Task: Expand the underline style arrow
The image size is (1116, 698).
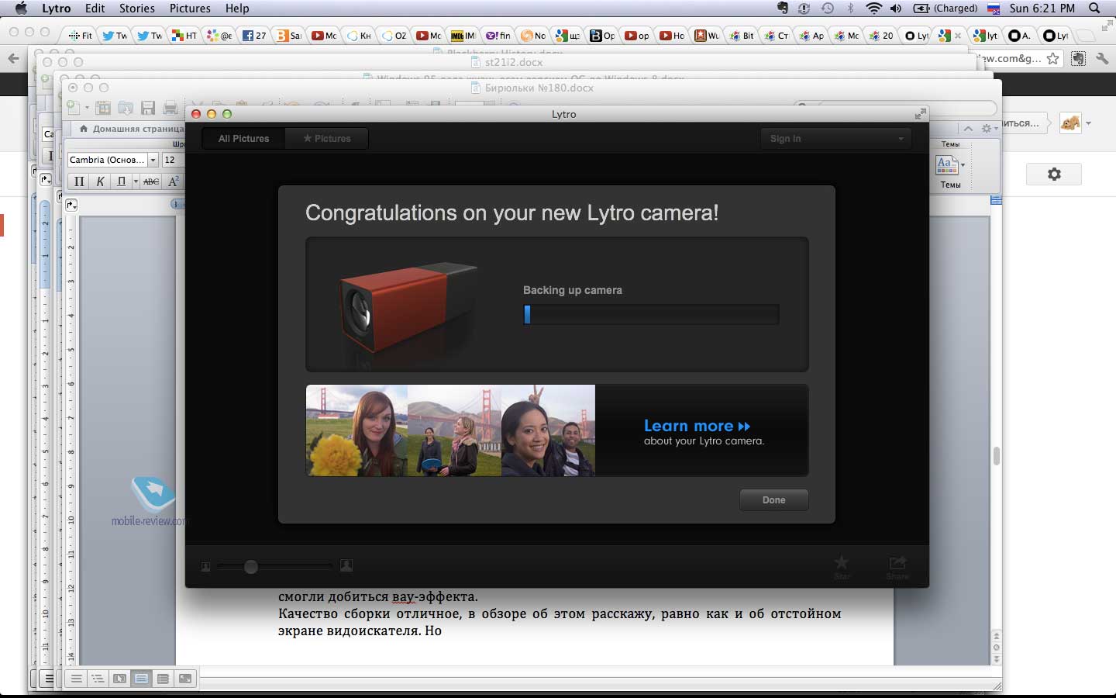Action: 136,181
